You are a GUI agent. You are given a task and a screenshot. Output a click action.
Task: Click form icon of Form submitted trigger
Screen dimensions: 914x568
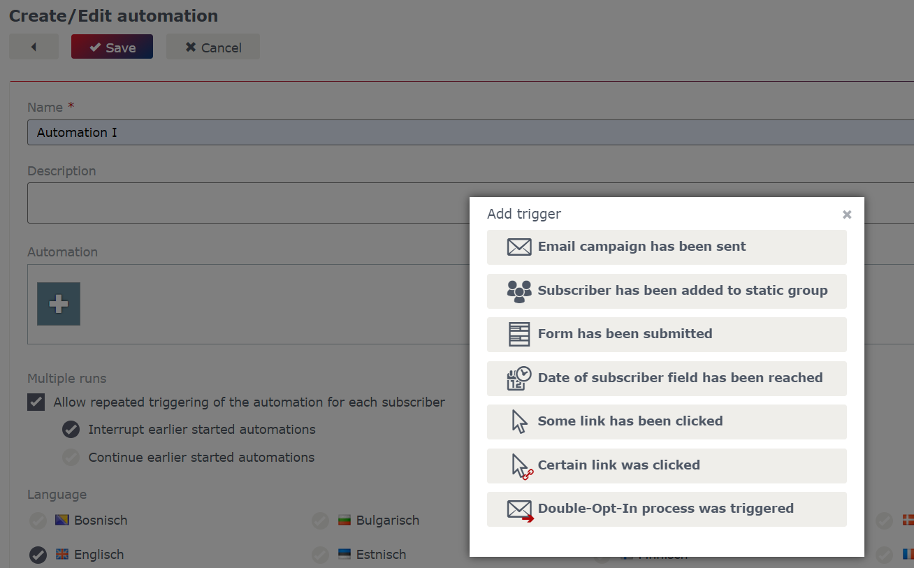coord(519,334)
